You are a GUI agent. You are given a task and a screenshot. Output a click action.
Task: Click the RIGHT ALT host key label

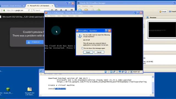point(136,72)
